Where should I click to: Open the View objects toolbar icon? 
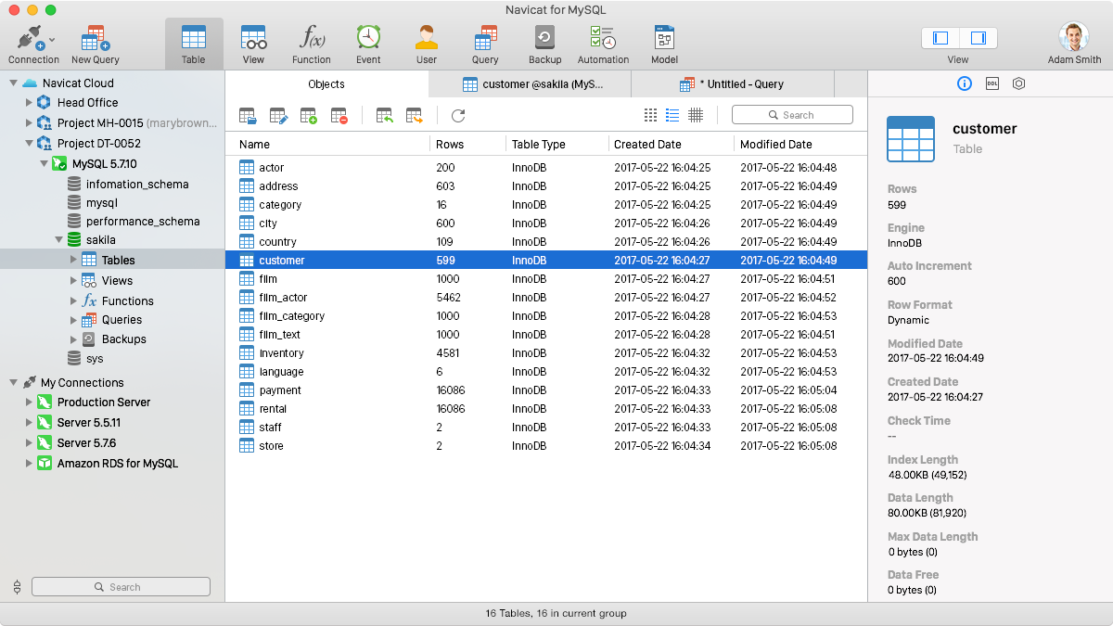pyautogui.click(x=253, y=44)
